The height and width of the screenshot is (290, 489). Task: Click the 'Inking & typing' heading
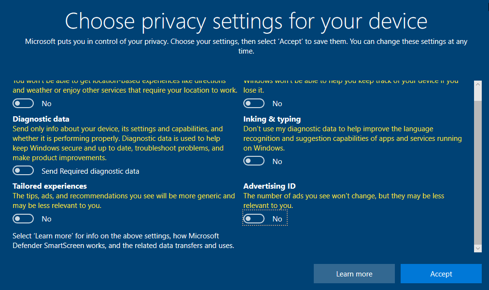[x=272, y=119]
